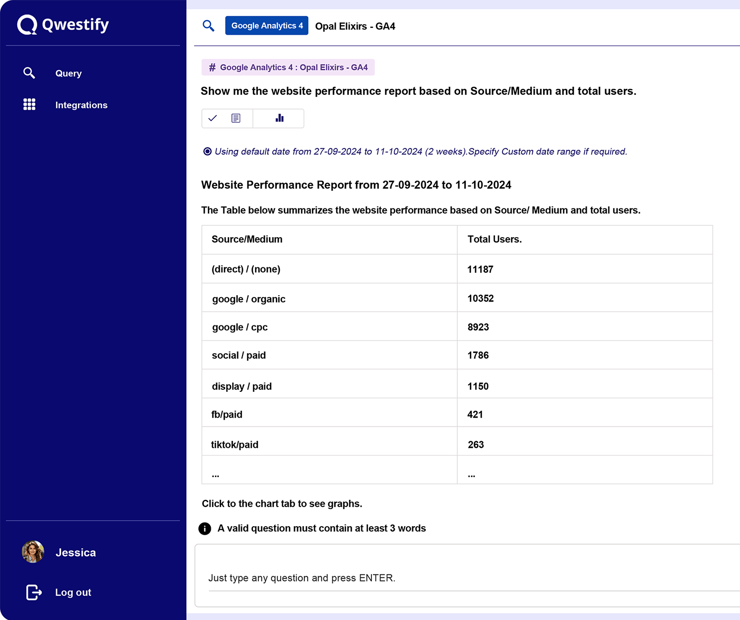Click the Integrations grid icon
Viewport: 740px width, 620px height.
pos(29,105)
